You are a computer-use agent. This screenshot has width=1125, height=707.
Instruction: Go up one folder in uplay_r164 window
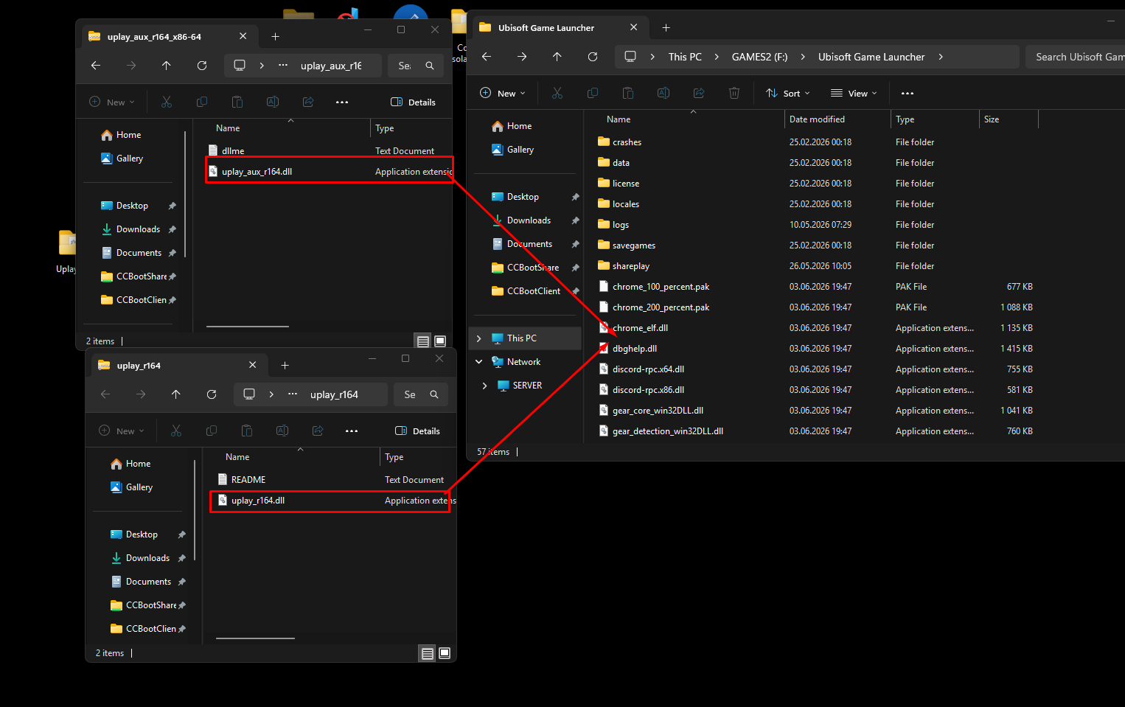tap(176, 394)
